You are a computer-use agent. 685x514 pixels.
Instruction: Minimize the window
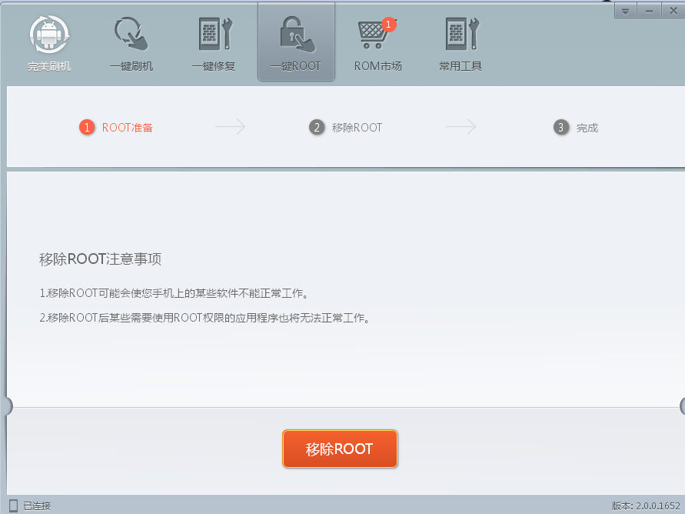tap(649, 11)
